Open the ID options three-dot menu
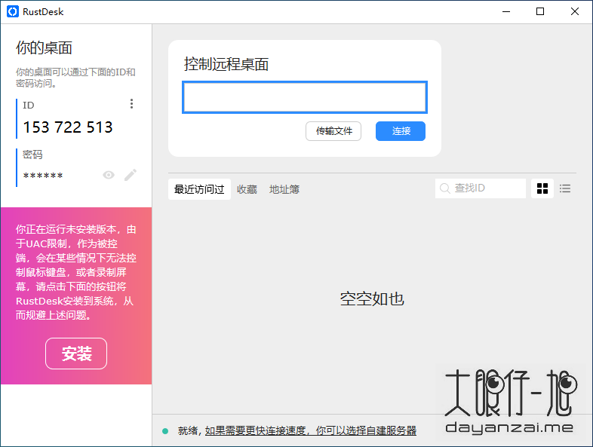The width and height of the screenshot is (593, 447). click(131, 104)
